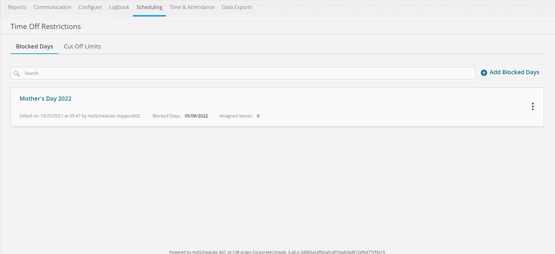Click the Time Off Restrictions page heading
555x254 pixels.
[46, 26]
